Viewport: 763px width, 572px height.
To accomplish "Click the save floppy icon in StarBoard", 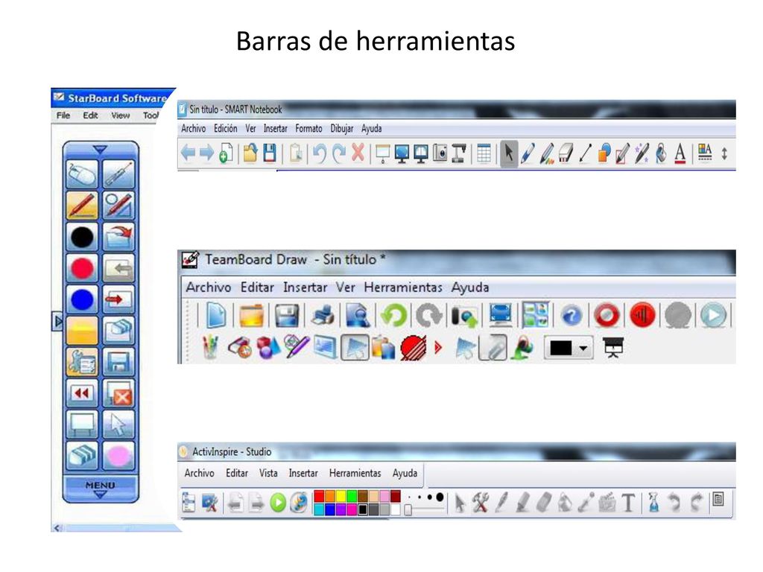I will pyautogui.click(x=118, y=362).
